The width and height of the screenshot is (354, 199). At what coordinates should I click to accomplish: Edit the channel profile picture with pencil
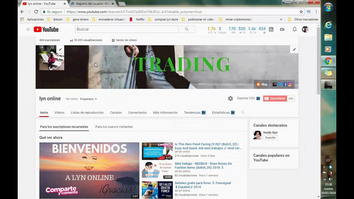60,49
